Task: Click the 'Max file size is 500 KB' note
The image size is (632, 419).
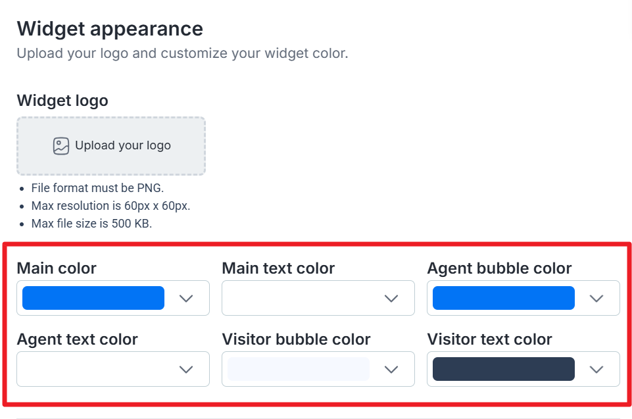Action: click(91, 224)
